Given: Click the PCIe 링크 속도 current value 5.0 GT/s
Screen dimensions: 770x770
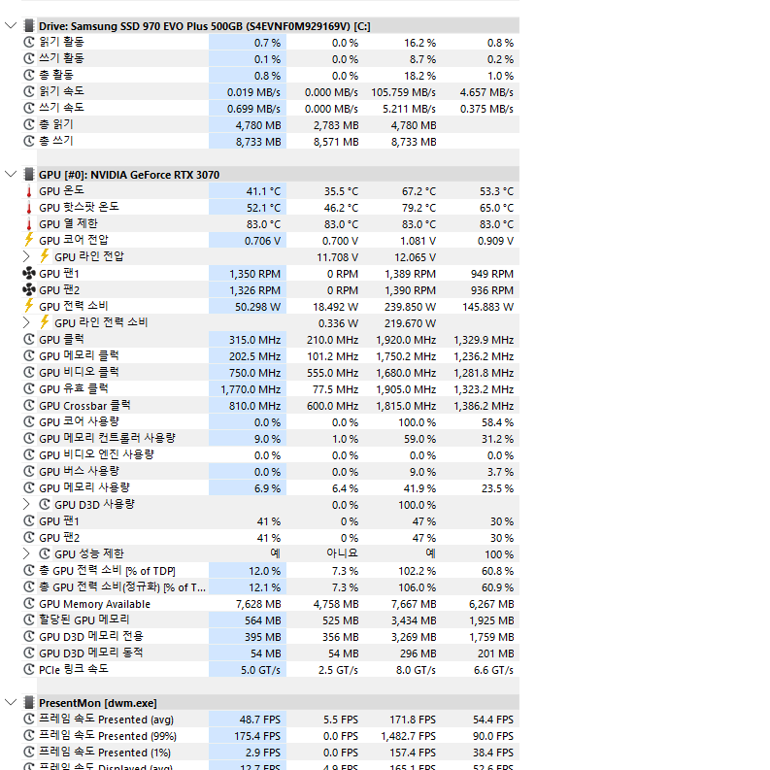Looking at the screenshot, I should point(260,670).
